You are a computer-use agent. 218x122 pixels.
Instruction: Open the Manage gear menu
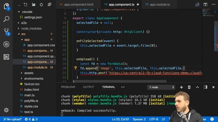pos(6,110)
